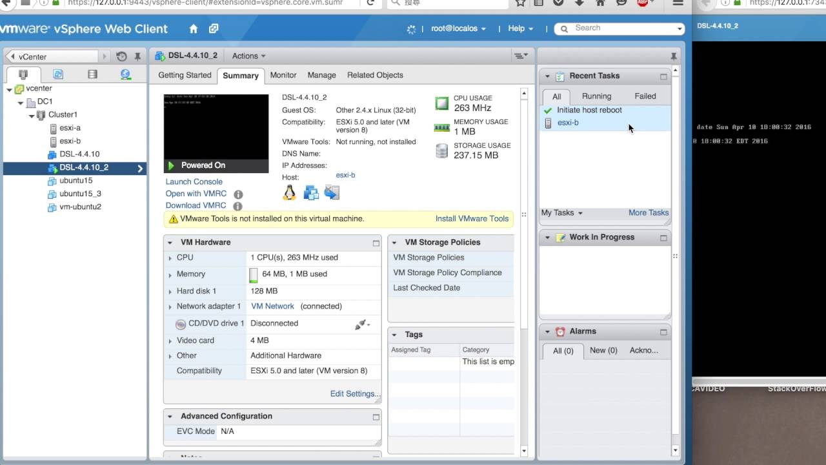The height and width of the screenshot is (465, 826).
Task: Open the panel options menu icon
Action: click(x=521, y=56)
